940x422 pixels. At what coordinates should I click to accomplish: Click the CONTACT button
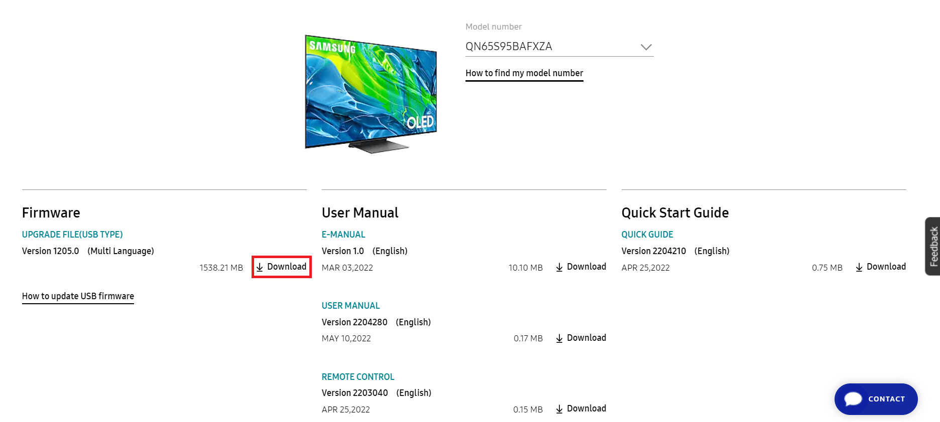point(876,399)
